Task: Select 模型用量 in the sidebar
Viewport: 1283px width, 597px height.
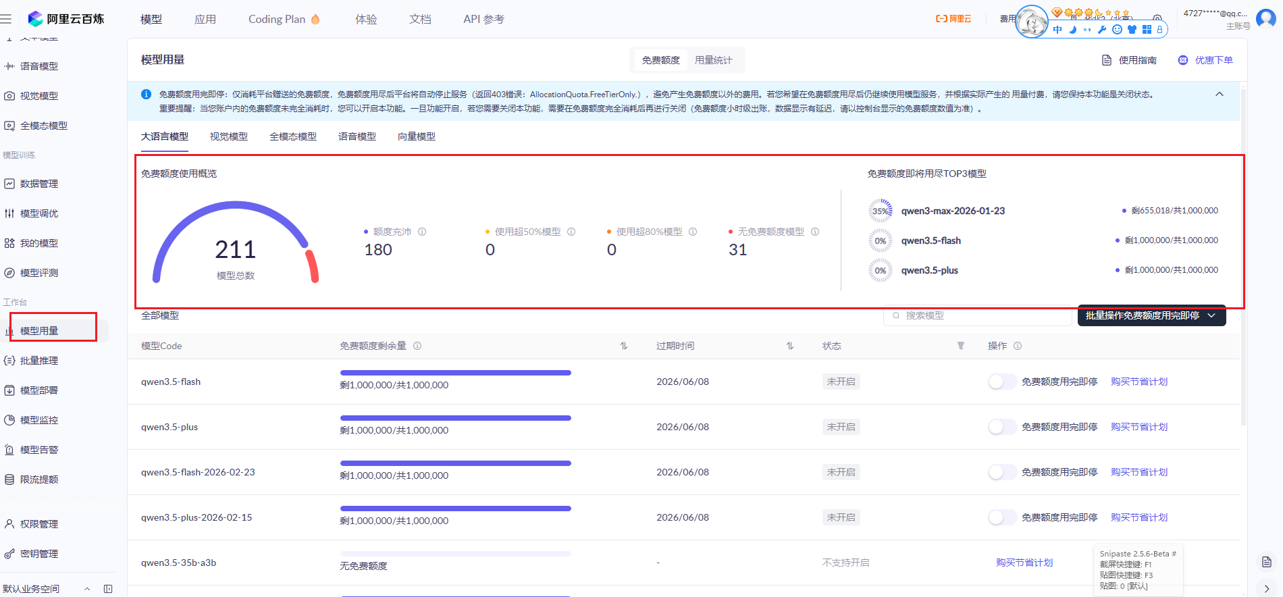Action: click(38, 331)
